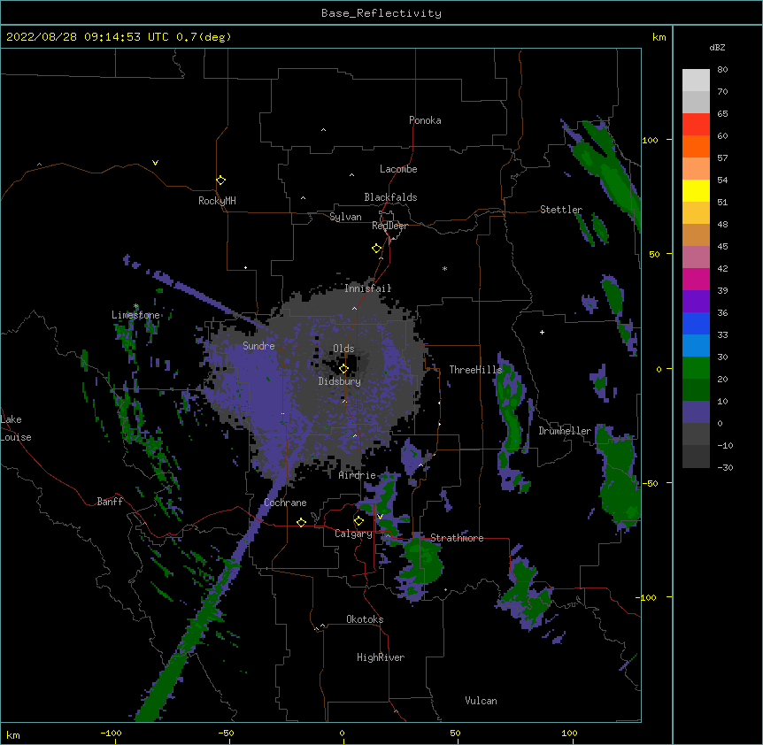
Task: Click the yellow radar site marker near Olds
Action: [x=343, y=369]
